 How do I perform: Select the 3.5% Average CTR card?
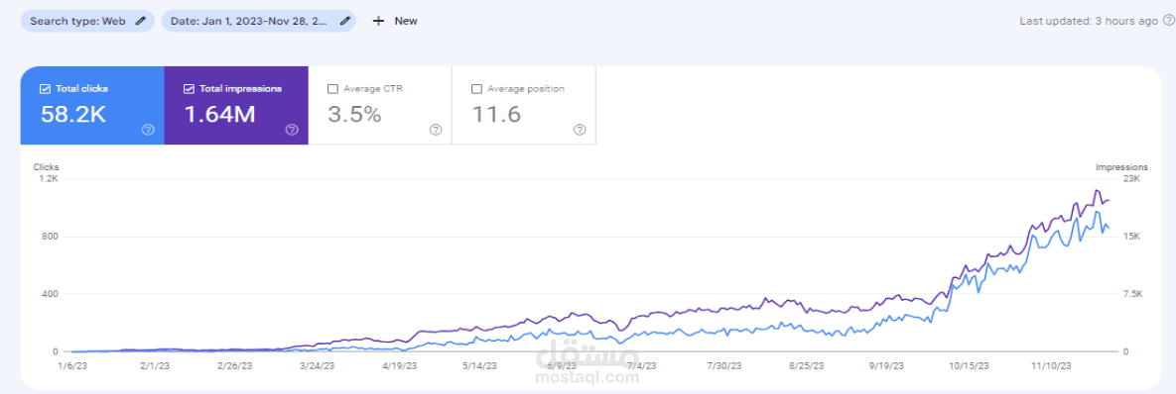pos(380,105)
